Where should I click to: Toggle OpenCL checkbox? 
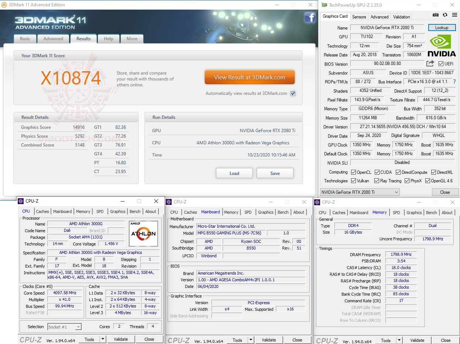353,172
